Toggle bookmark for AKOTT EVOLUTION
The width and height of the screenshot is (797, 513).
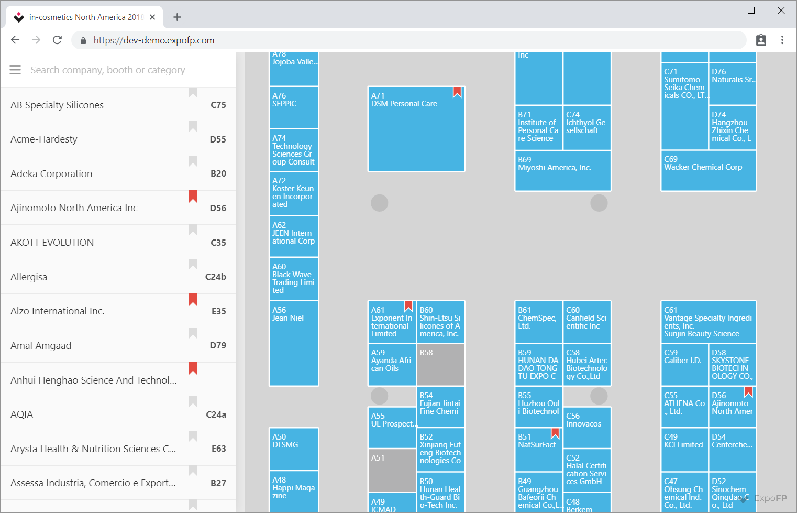click(x=193, y=230)
